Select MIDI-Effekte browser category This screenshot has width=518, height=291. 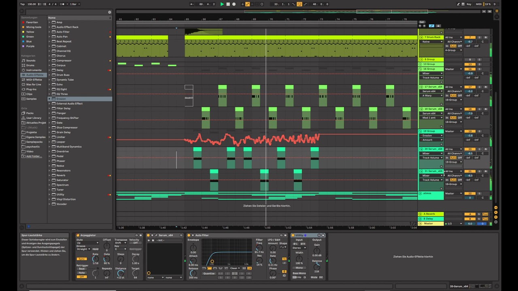[34, 80]
